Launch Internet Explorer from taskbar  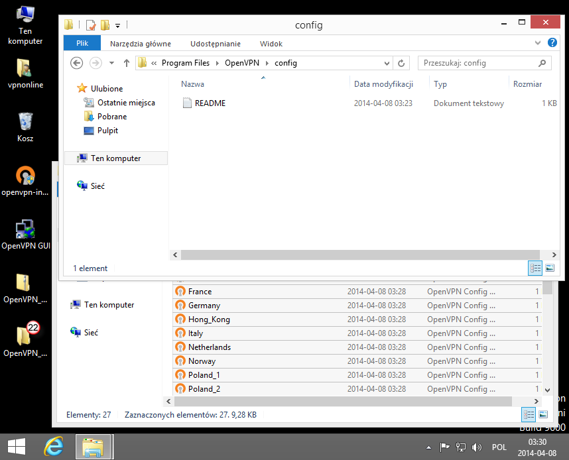coord(54,447)
